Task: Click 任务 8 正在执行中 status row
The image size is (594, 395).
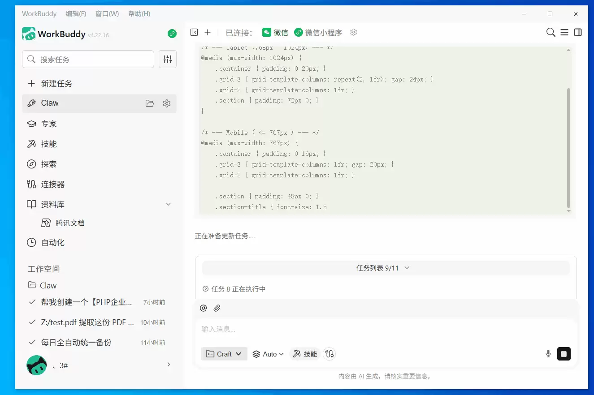Action: click(x=234, y=289)
